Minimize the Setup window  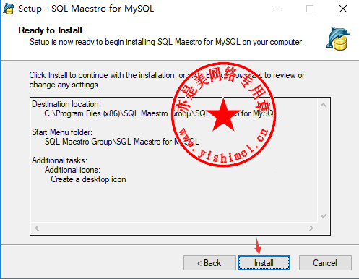[277, 9]
